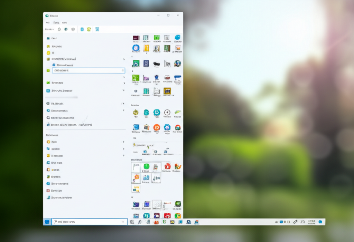Open the green circle tile in bordered group
The width and height of the screenshot is (354, 242).
pos(146,167)
